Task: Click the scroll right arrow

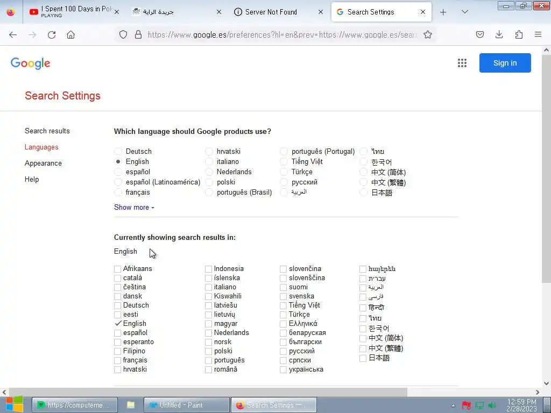Action: click(538, 392)
